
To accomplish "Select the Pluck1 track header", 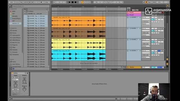I will [134, 12].
